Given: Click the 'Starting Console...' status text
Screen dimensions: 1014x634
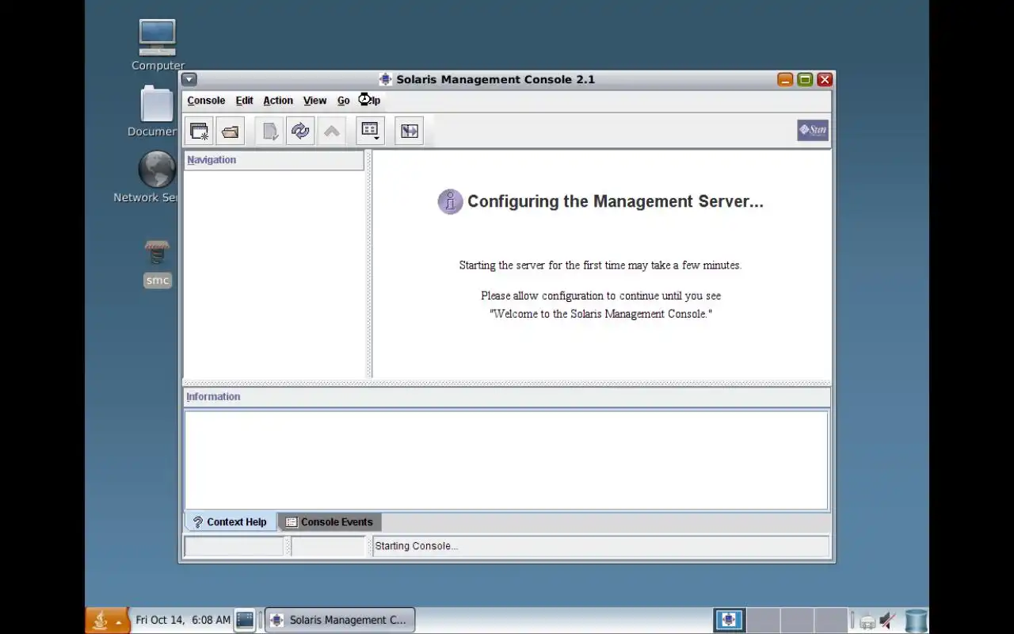Looking at the screenshot, I should click(x=416, y=546).
